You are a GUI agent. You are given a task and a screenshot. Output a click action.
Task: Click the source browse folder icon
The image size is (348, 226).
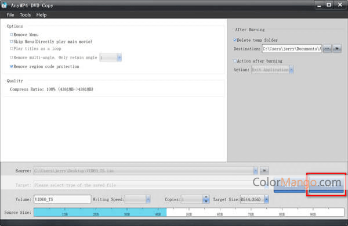click(264, 171)
